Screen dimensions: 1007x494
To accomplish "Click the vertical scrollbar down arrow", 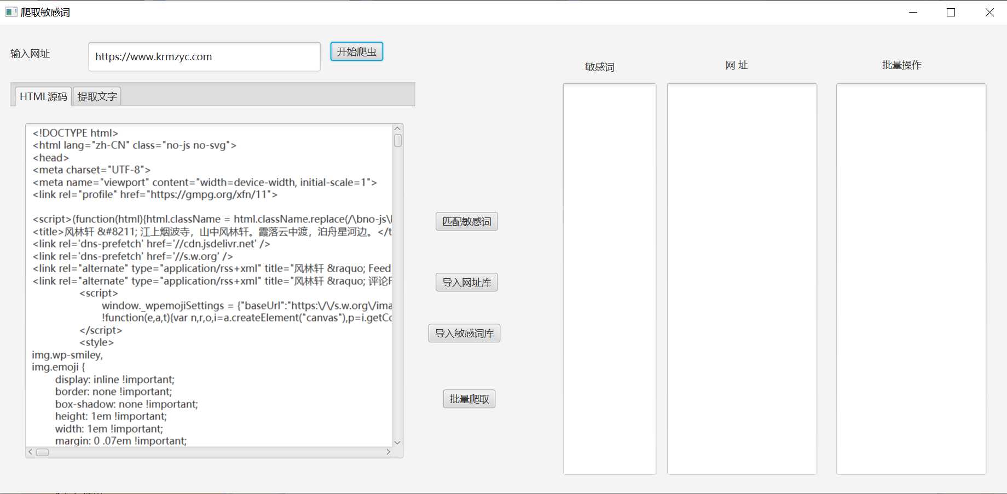I will point(398,443).
